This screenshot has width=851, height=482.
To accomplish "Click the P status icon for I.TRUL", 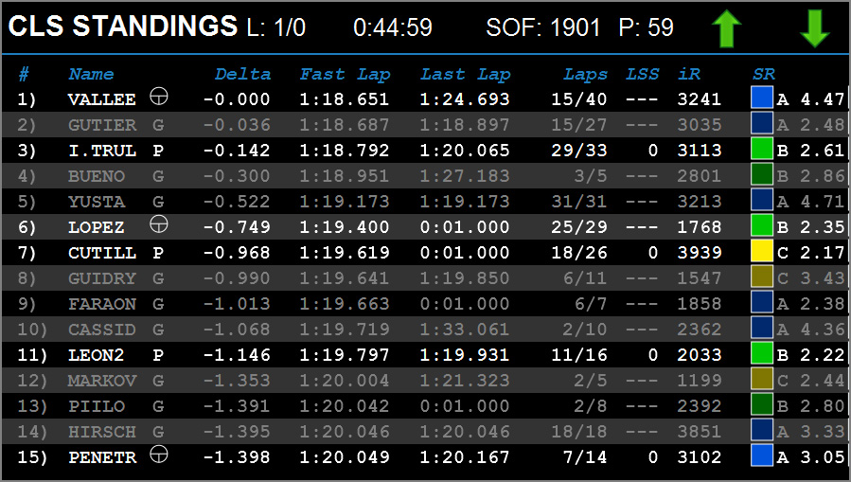I will tap(158, 151).
